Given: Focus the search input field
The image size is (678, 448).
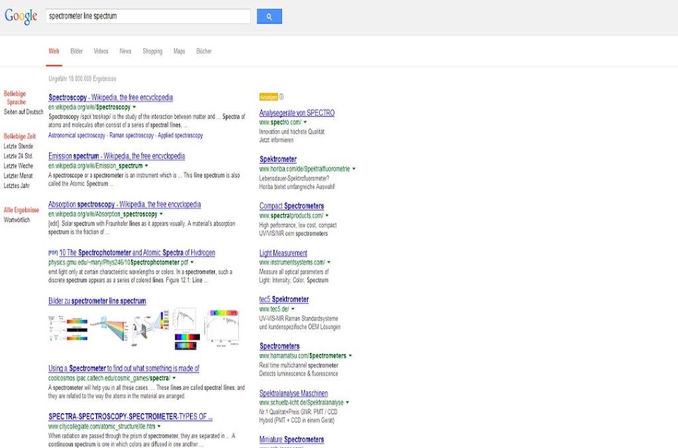Looking at the screenshot, I should coord(148,16).
